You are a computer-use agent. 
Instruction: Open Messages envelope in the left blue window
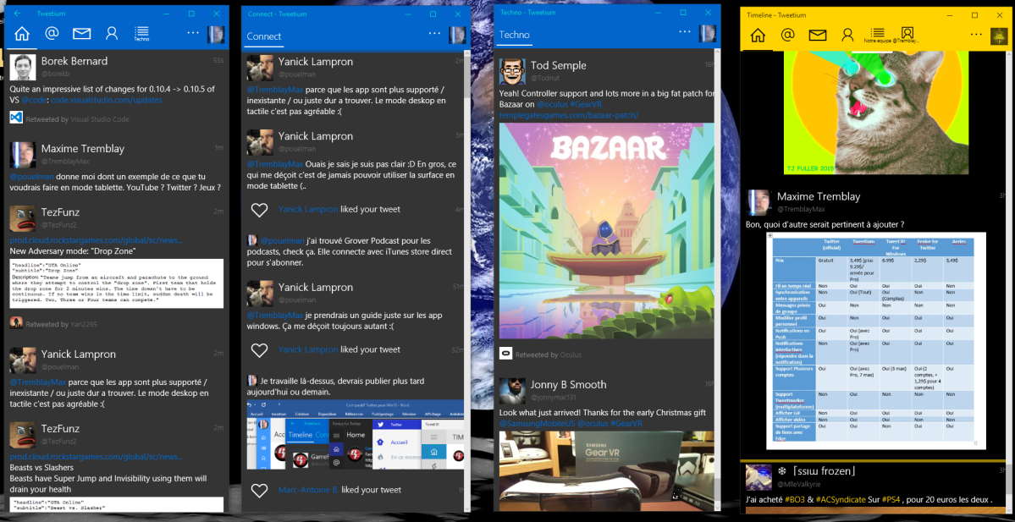click(x=81, y=34)
